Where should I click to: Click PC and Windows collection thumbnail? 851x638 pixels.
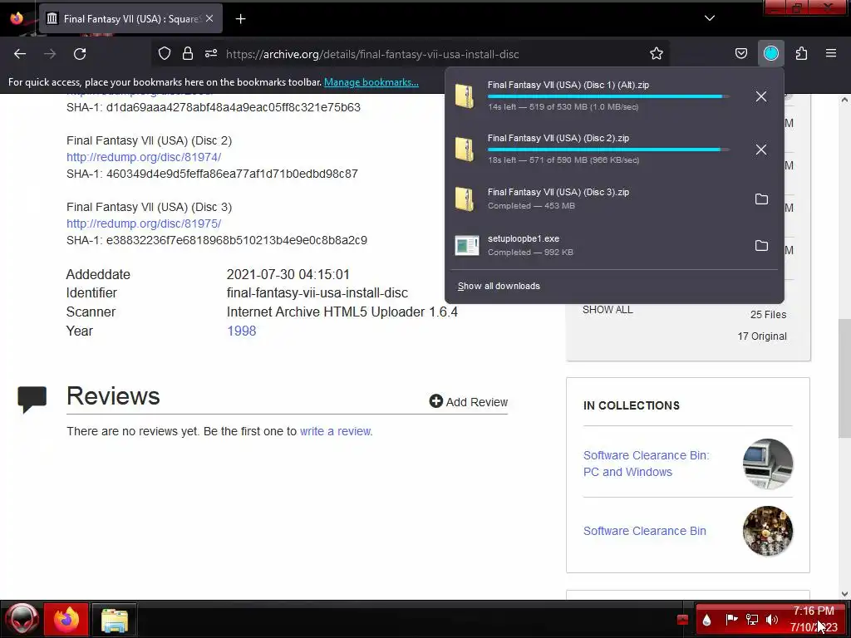pos(768,464)
